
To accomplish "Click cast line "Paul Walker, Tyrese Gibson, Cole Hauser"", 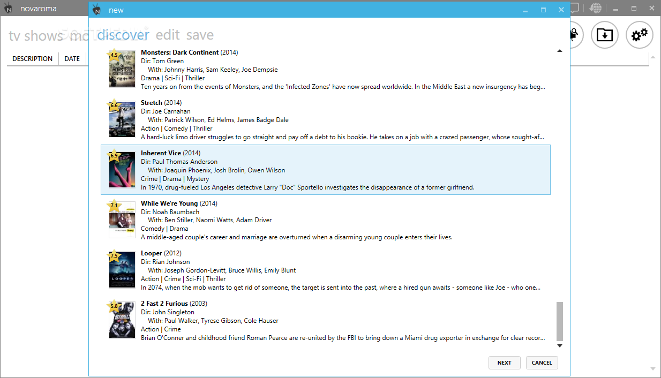I will pyautogui.click(x=221, y=321).
